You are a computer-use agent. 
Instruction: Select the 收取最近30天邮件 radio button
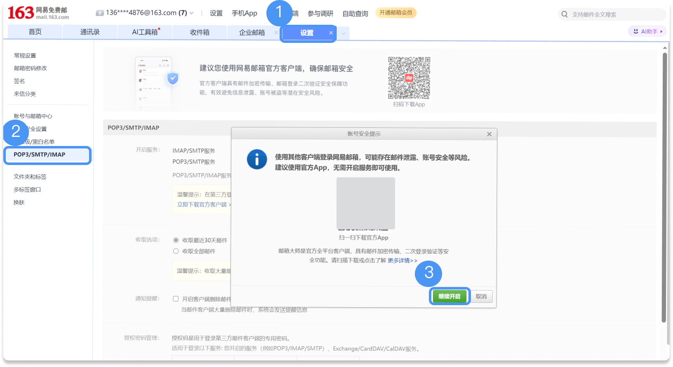click(176, 240)
